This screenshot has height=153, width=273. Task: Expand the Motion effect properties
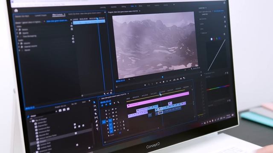pos(17,30)
